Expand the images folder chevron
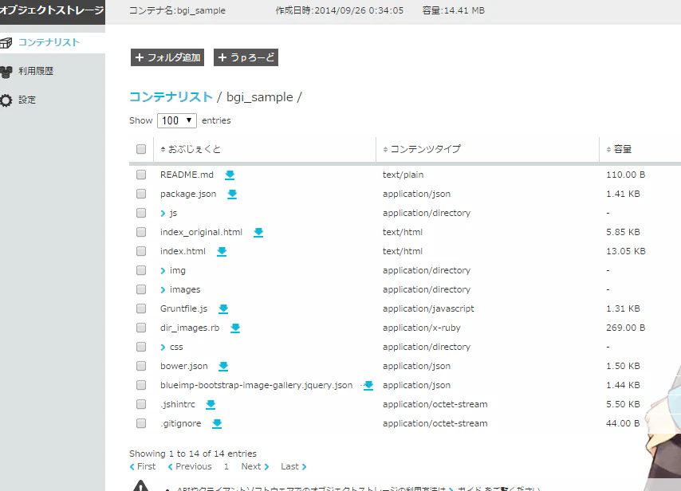This screenshot has width=681, height=491. pyautogui.click(x=163, y=289)
